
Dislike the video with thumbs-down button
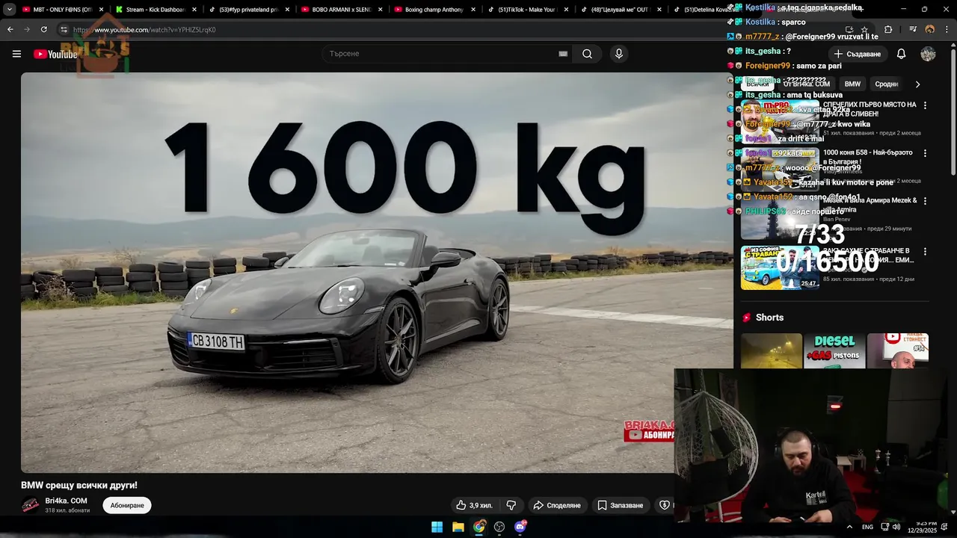pos(511,505)
